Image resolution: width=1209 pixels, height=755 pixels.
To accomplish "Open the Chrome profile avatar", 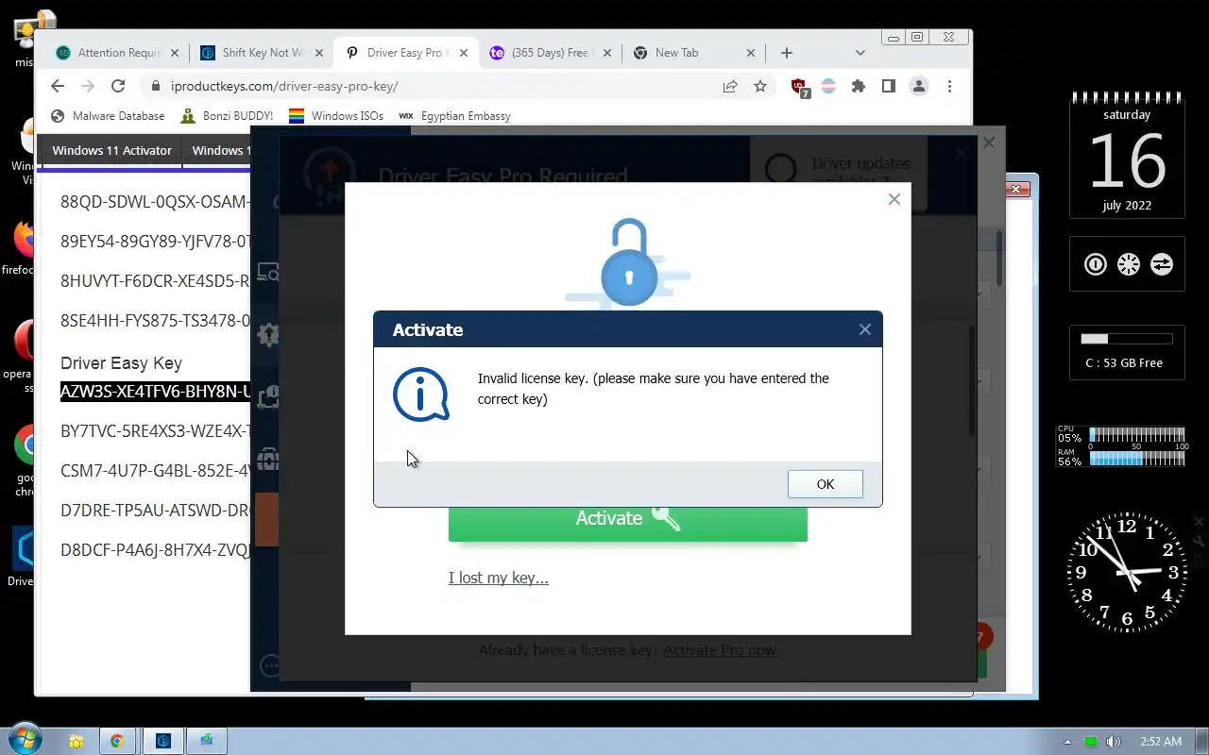I will [x=918, y=86].
